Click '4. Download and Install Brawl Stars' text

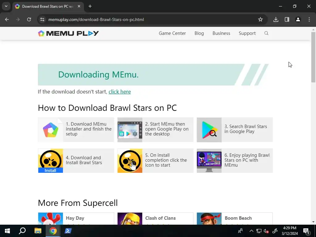tap(84, 160)
